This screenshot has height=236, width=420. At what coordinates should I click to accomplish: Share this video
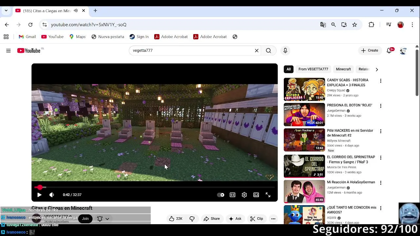tap(212, 219)
